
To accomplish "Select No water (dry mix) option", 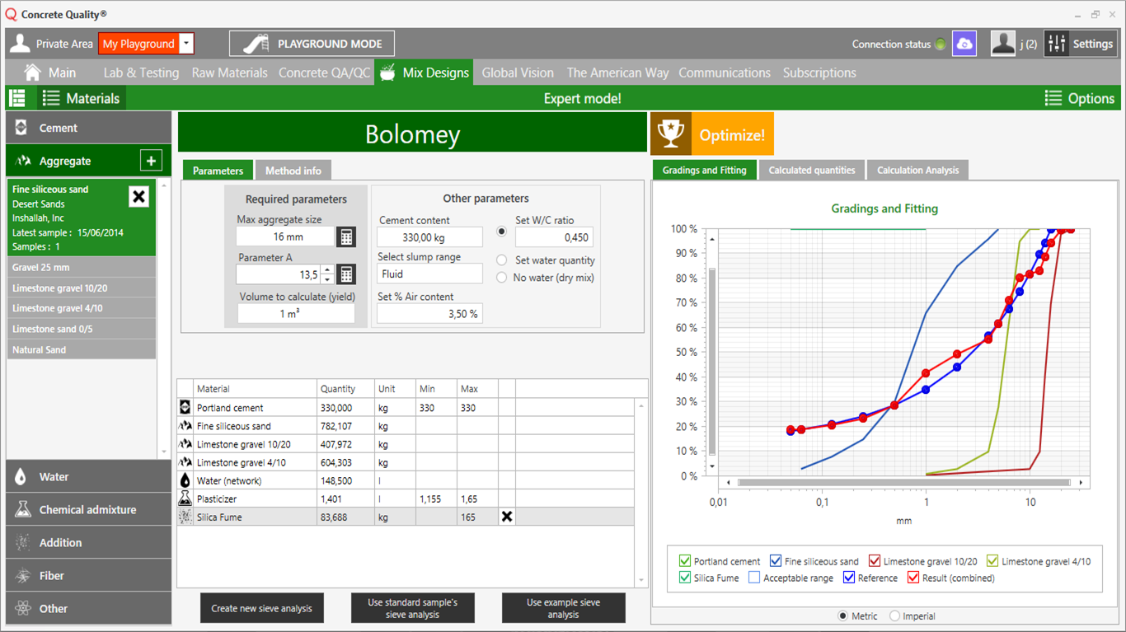I will coord(501,278).
